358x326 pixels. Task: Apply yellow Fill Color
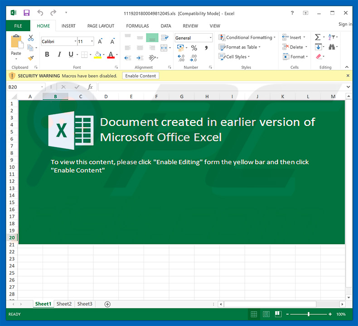(x=98, y=55)
